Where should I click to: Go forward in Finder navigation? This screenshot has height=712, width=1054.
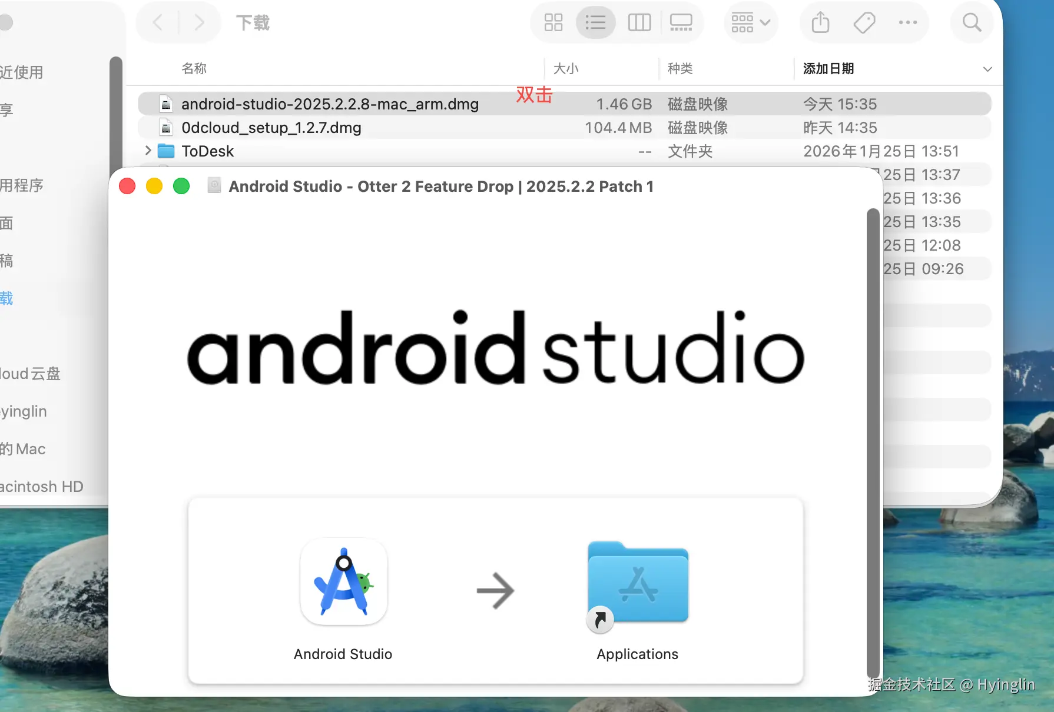[x=200, y=23]
